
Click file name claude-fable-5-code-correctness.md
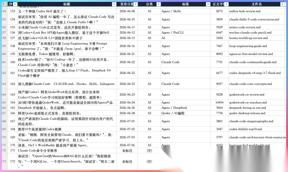[x=254, y=19]
